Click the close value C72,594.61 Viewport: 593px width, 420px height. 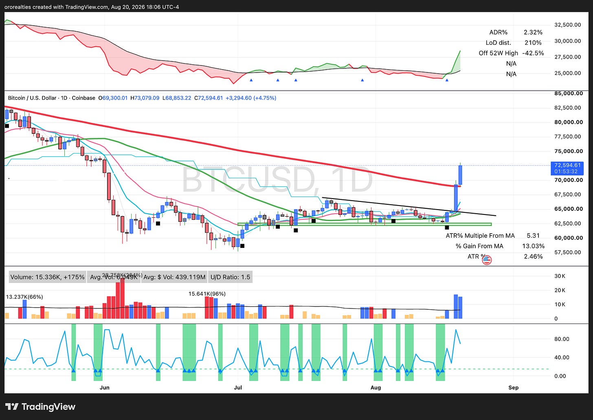click(209, 98)
